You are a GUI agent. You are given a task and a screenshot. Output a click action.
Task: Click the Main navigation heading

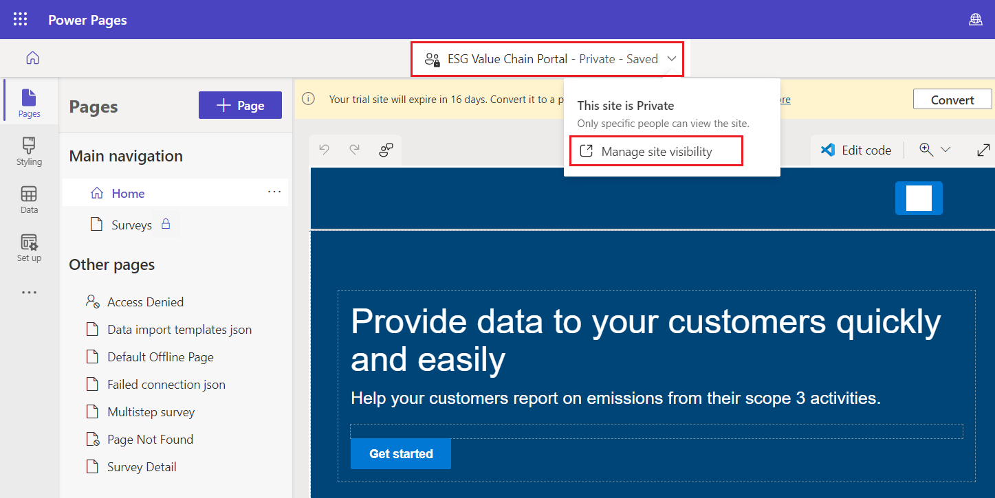click(x=126, y=156)
